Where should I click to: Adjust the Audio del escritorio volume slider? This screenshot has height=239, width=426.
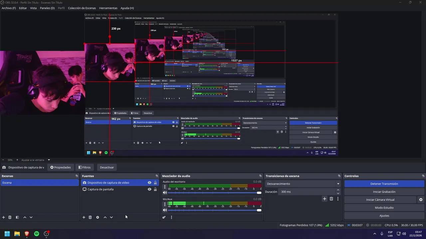coord(215,193)
